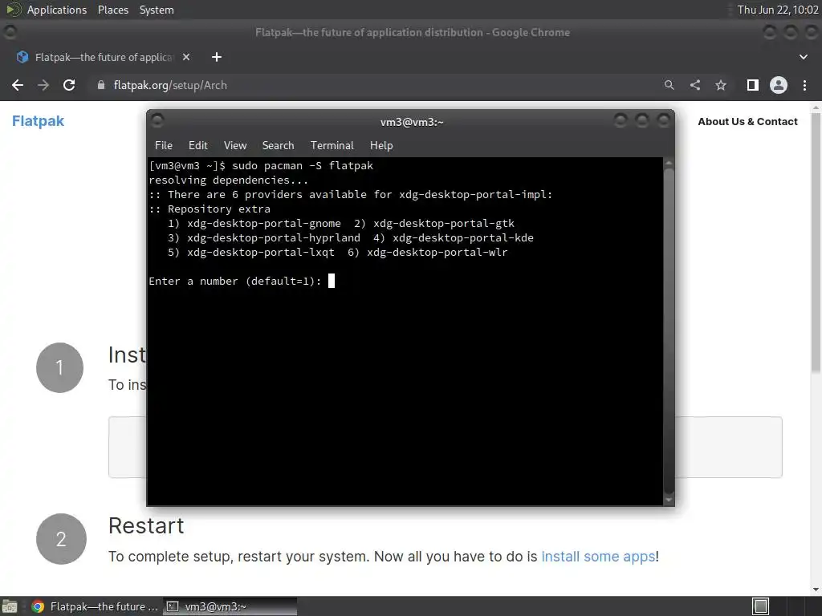822x616 pixels.
Task: View site security lock icon
Action: point(101,85)
